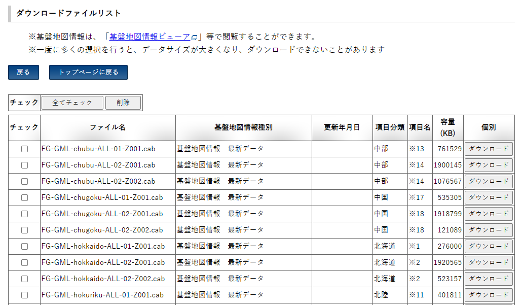The width and height of the screenshot is (523, 305).
Task: Check the box for FG-GML-chubu-ALL-01-Z001.cab
Action: coord(24,149)
